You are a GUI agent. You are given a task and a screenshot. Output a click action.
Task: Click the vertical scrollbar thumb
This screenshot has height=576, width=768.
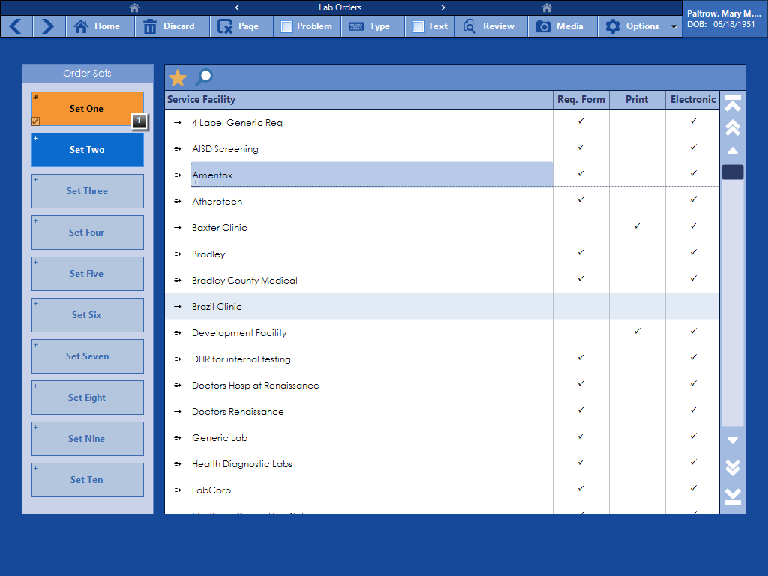(x=733, y=172)
